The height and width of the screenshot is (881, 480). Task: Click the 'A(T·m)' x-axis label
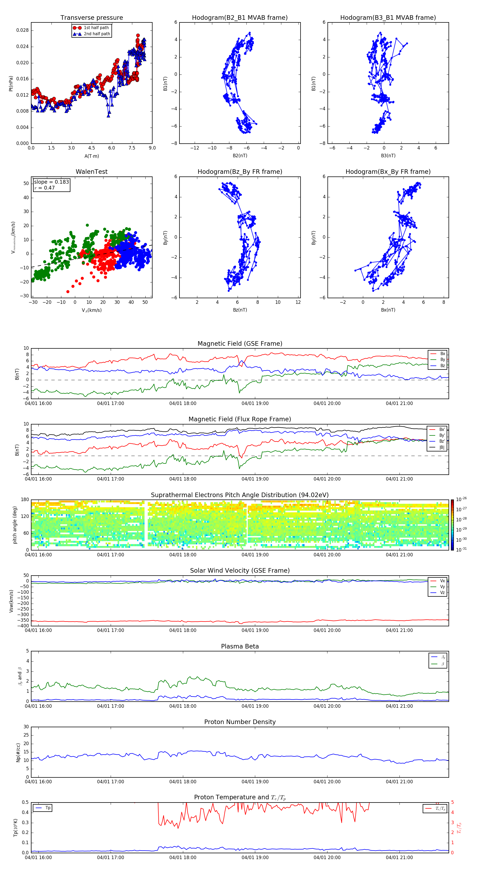point(91,156)
